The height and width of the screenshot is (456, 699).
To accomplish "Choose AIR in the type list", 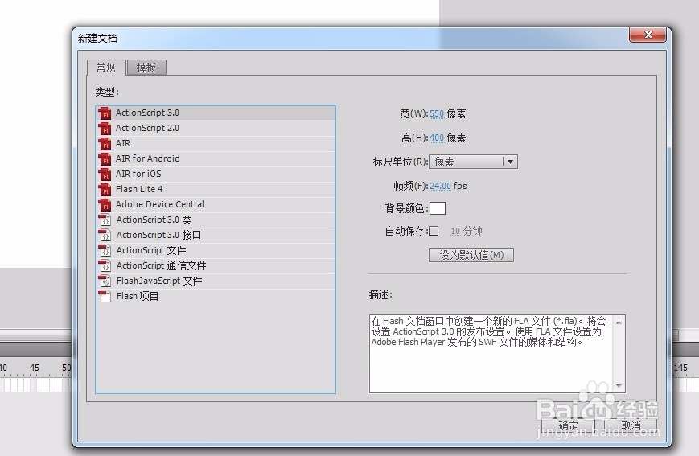I will 216,143.
